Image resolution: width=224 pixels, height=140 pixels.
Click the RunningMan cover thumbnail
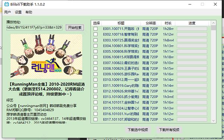[46, 56]
